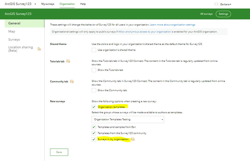Viewport: 250px width, 161px height.
Task: Click the badge icon beside Location sharing (Beta)
Action: tap(39, 49)
